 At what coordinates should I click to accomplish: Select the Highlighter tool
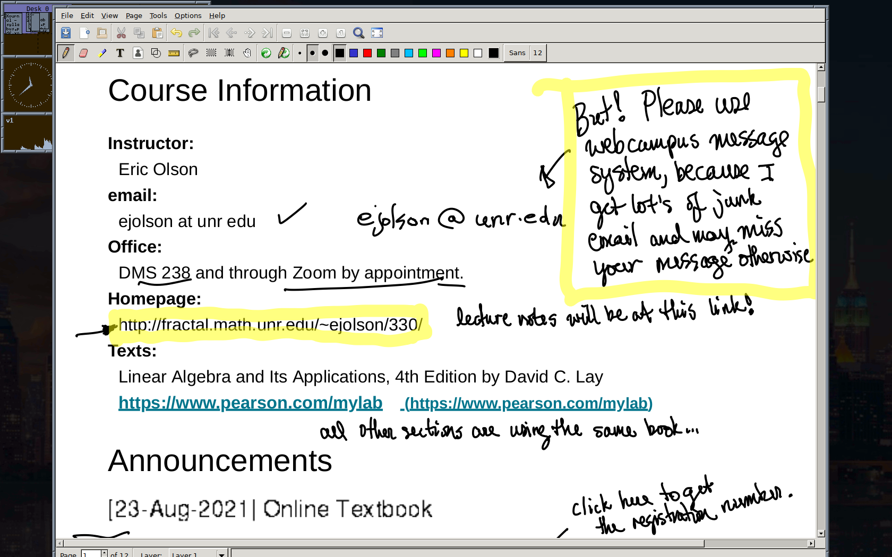coord(102,53)
